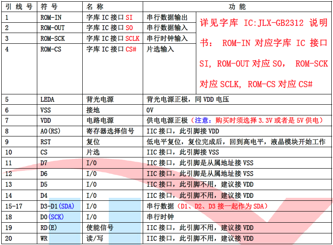Select the pin number 15-17 cell
This screenshot has width=333, height=245.
click(x=14, y=206)
